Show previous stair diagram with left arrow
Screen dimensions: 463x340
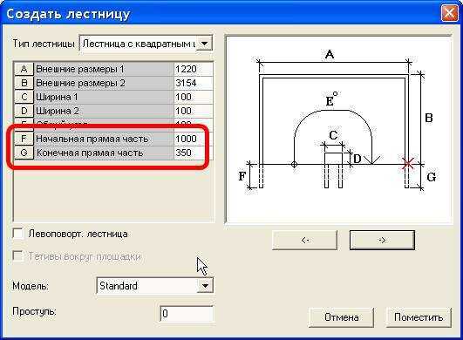pyautogui.click(x=304, y=241)
